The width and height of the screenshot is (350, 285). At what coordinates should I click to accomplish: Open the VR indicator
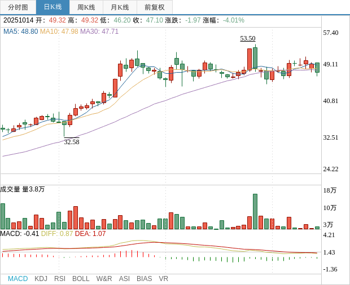tap(163, 279)
